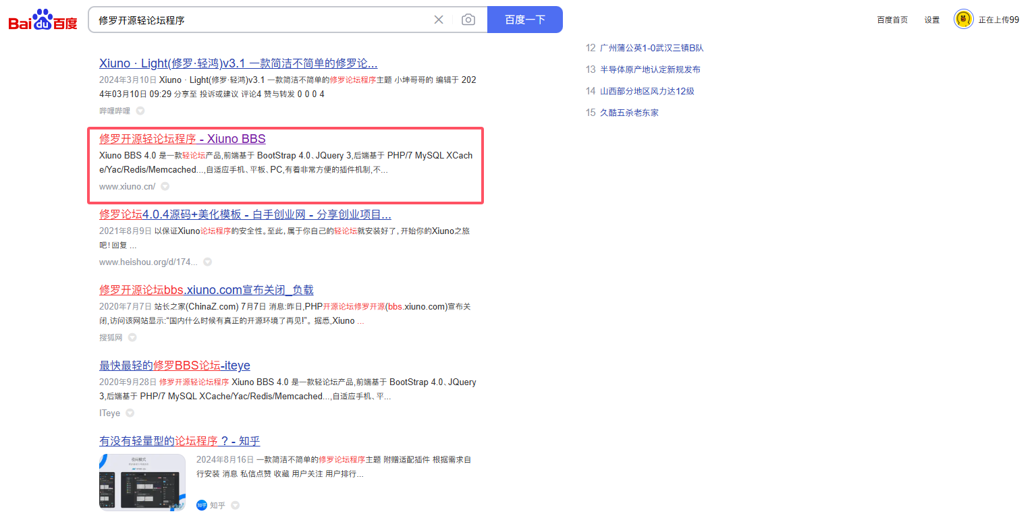The image size is (1034, 520).
Task: Open image search via camera icon
Action: click(468, 20)
